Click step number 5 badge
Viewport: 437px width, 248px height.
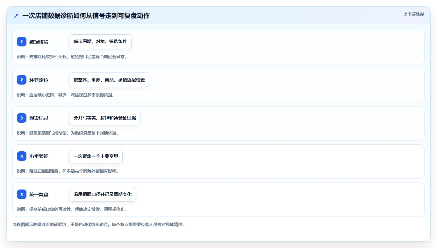click(x=22, y=194)
